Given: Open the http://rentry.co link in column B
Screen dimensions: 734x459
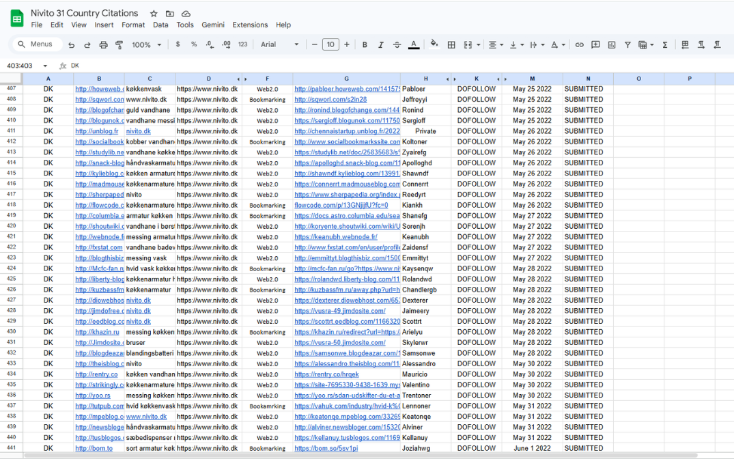Looking at the screenshot, I should [x=96, y=374].
